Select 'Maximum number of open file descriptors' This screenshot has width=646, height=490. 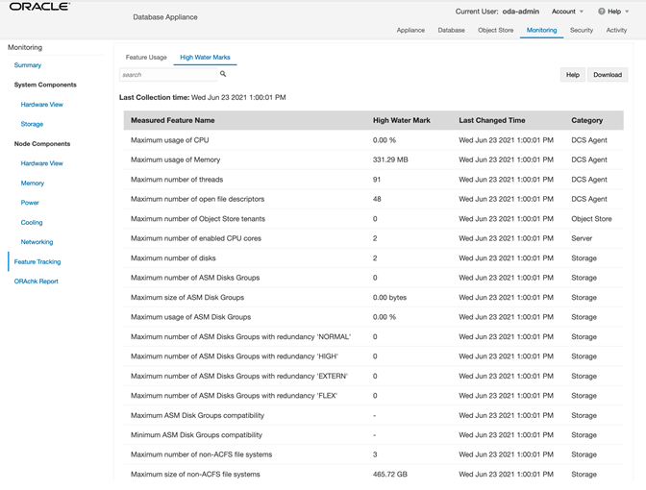pos(374,199)
